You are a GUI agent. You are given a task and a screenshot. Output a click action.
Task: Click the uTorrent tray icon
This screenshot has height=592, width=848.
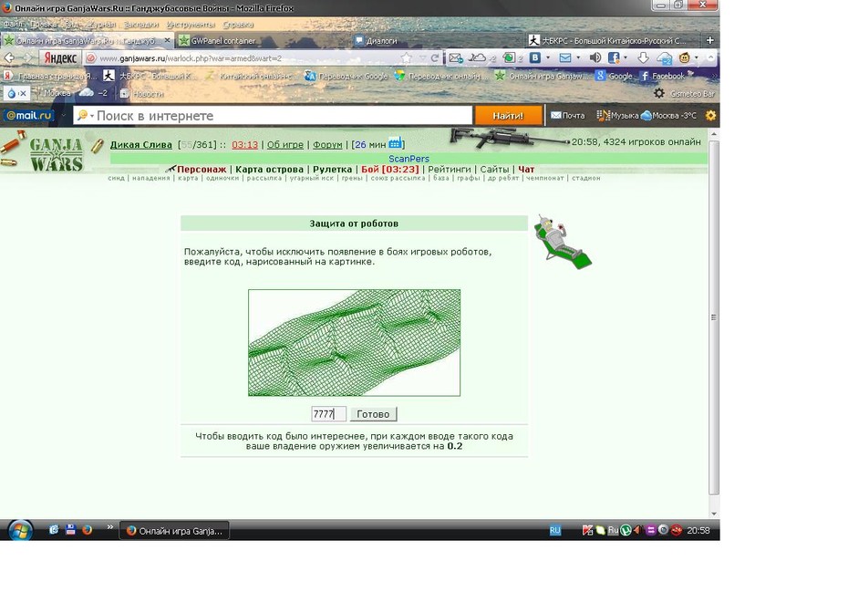click(626, 530)
